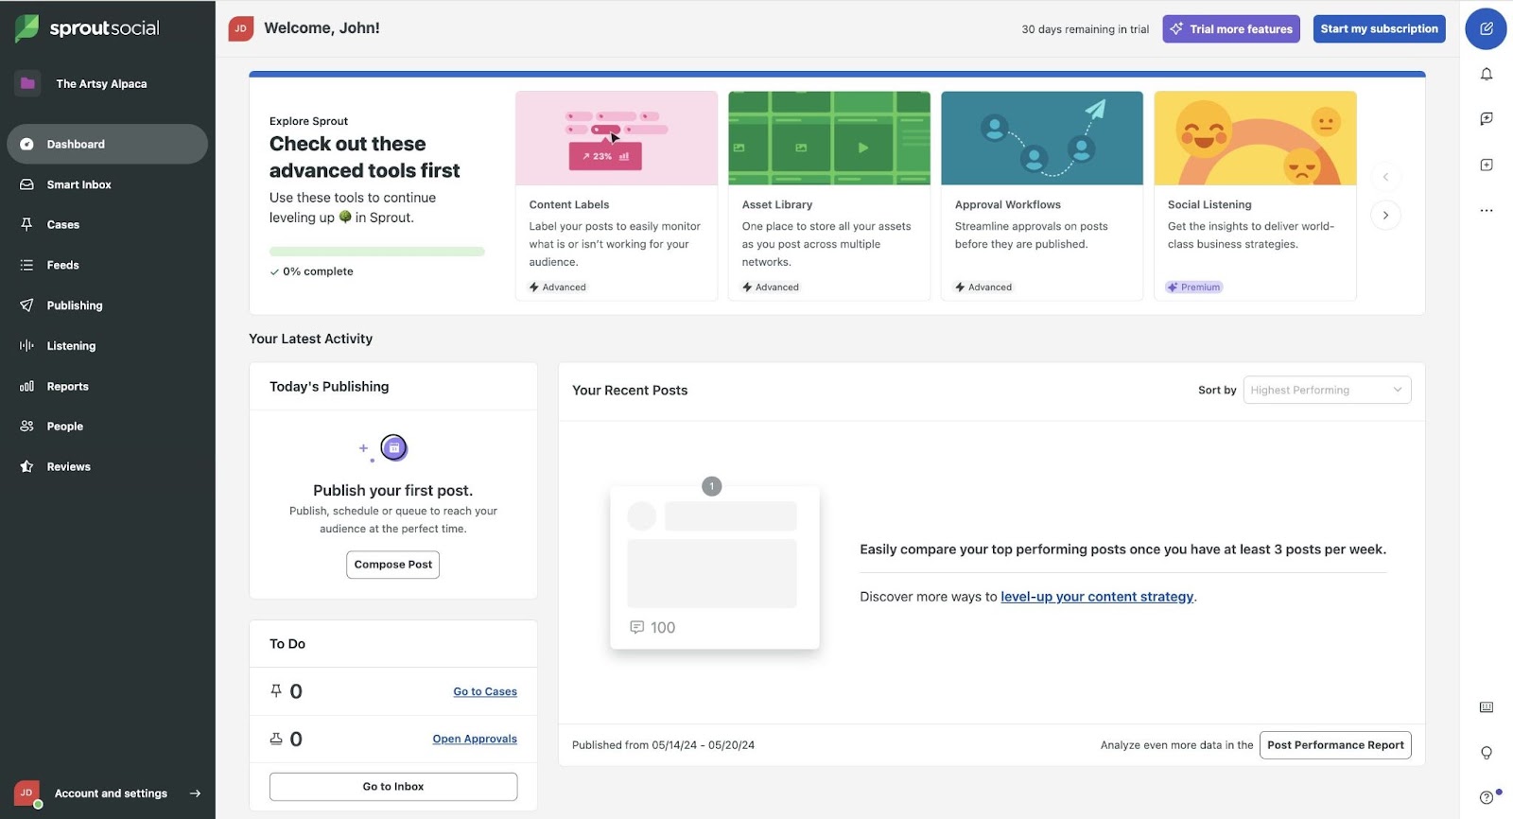Click the placeholder post preview card
Image resolution: width=1513 pixels, height=819 pixels.
coord(715,567)
